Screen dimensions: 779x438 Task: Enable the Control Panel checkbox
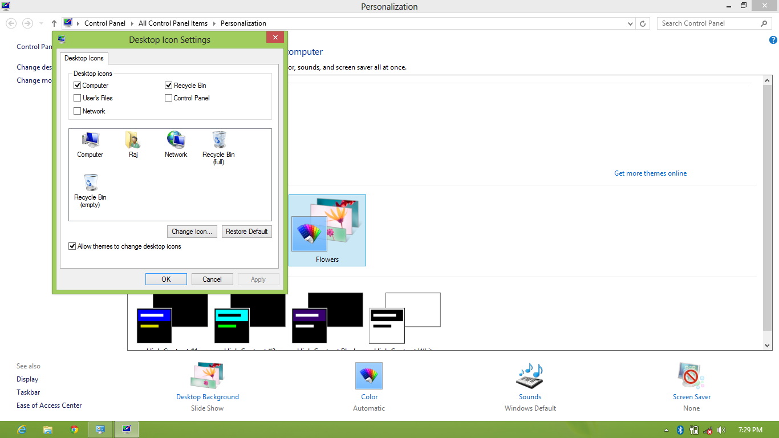click(x=169, y=98)
